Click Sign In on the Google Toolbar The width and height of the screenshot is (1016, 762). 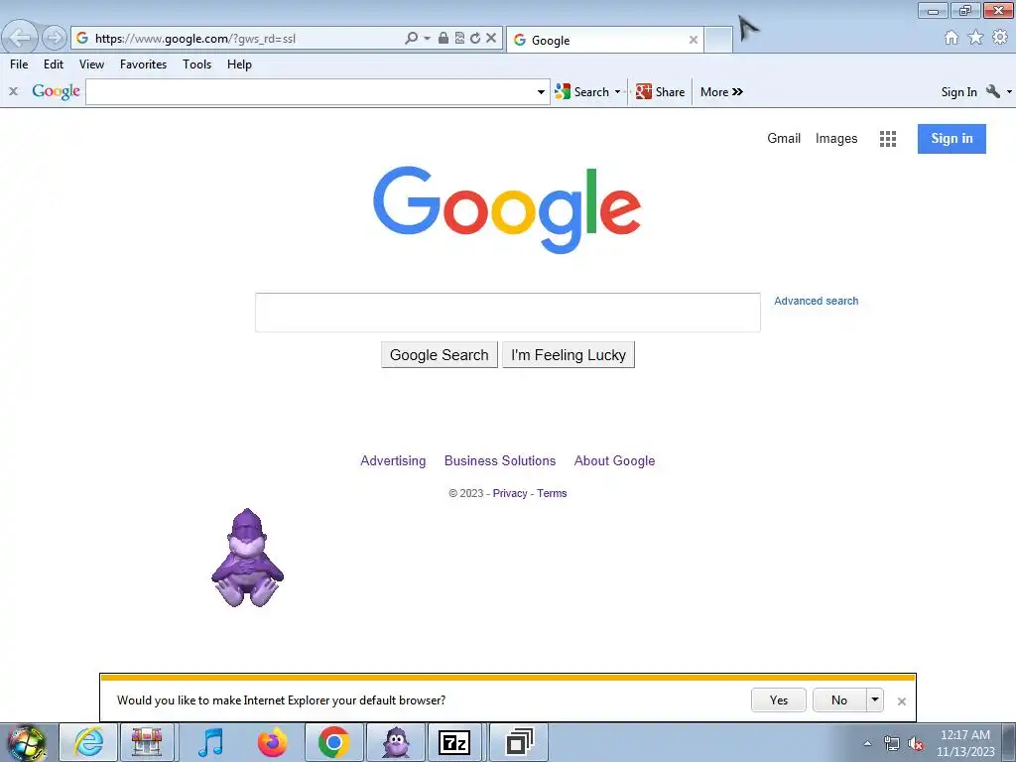point(959,92)
